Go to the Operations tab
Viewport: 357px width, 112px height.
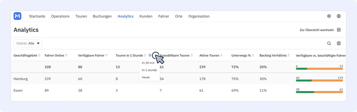[60, 16]
